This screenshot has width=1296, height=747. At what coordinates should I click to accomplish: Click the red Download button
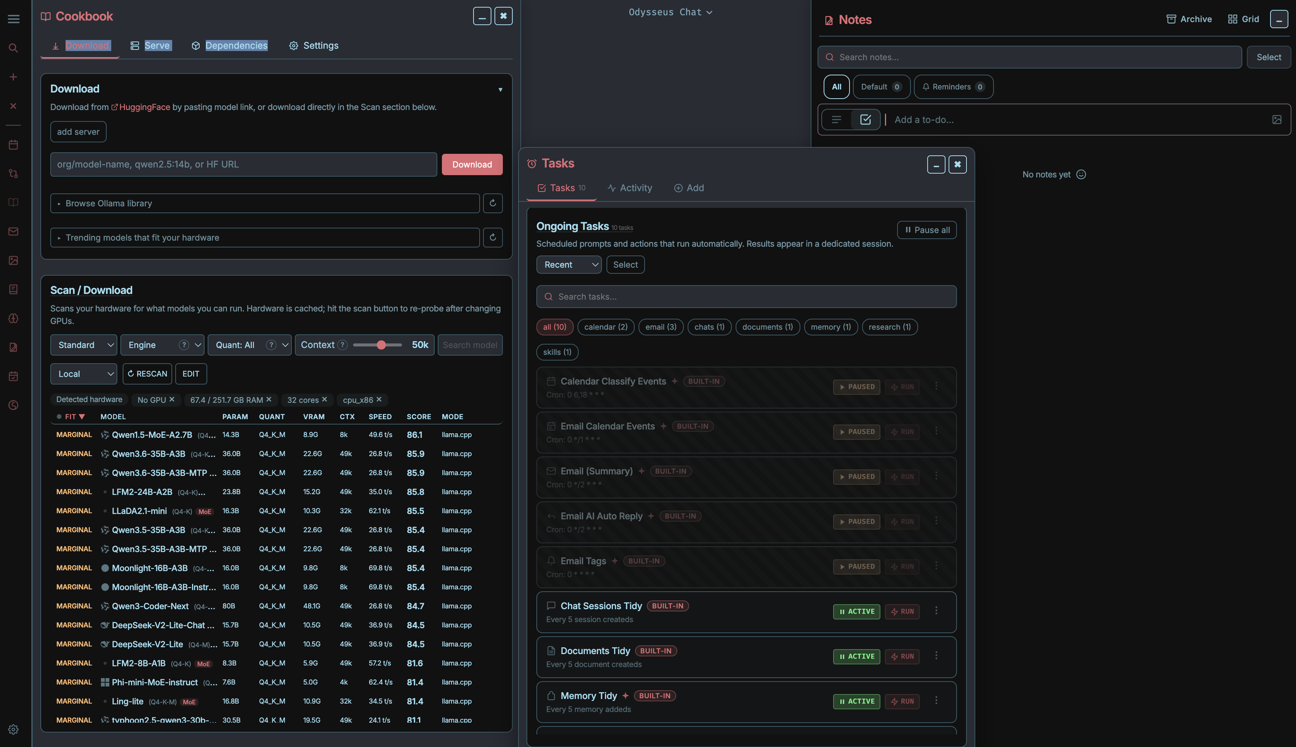coord(472,165)
